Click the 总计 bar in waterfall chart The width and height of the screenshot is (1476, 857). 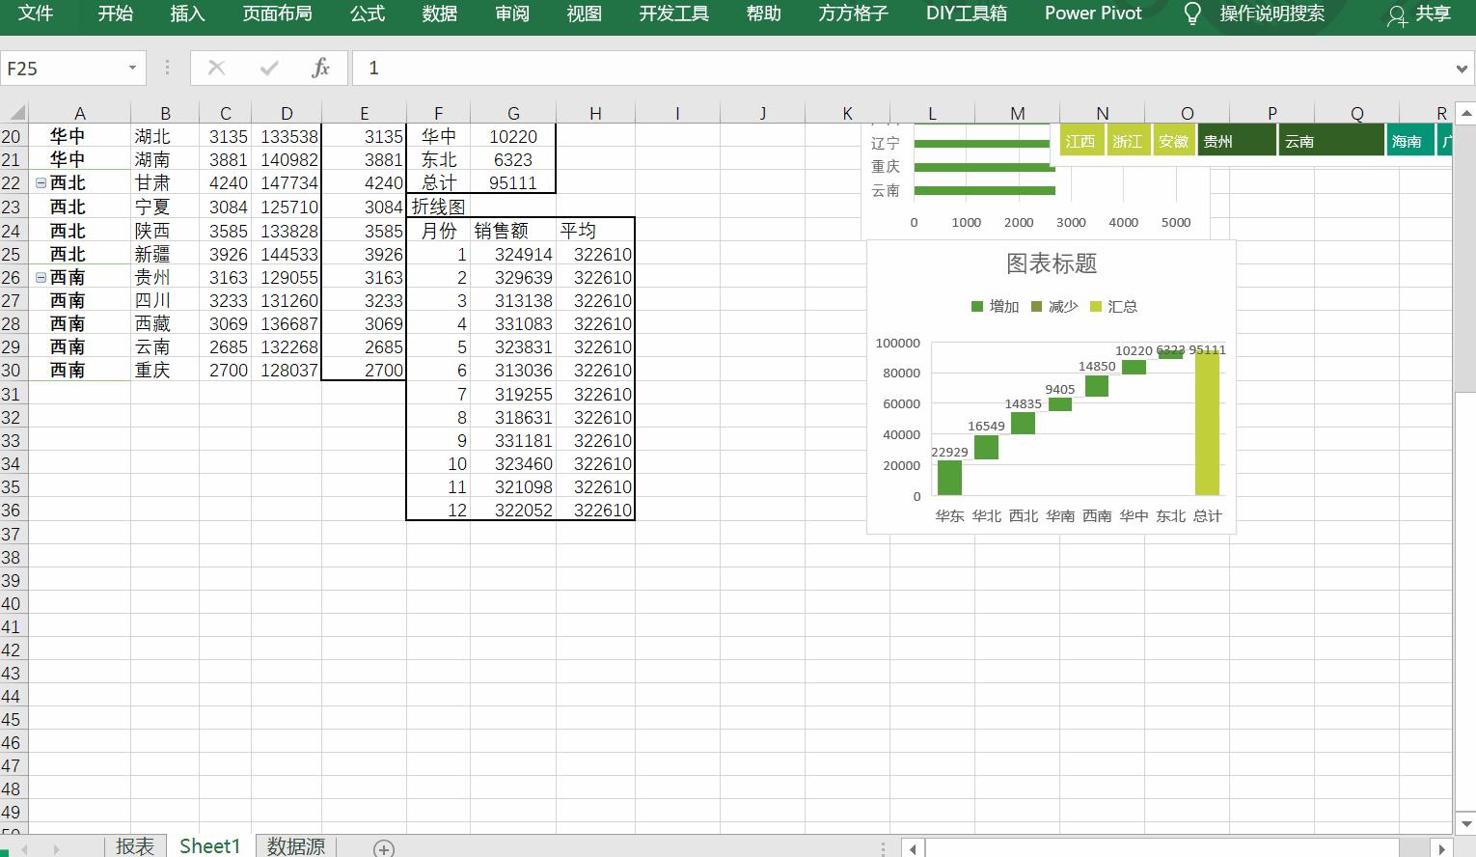pyautogui.click(x=1207, y=423)
